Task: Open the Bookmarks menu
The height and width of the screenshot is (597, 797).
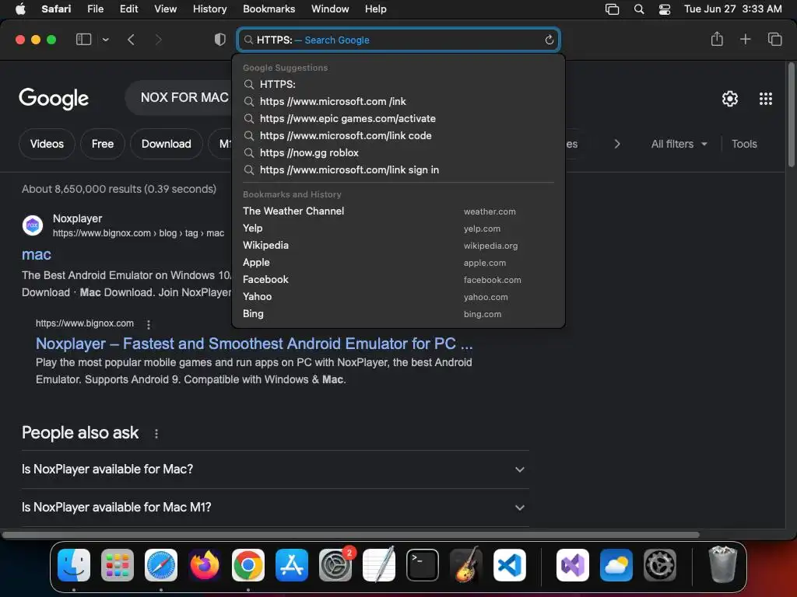Action: point(269,9)
